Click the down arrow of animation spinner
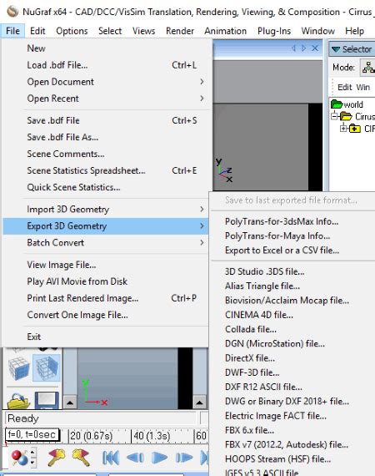The height and width of the screenshot is (476, 375). [33, 463]
